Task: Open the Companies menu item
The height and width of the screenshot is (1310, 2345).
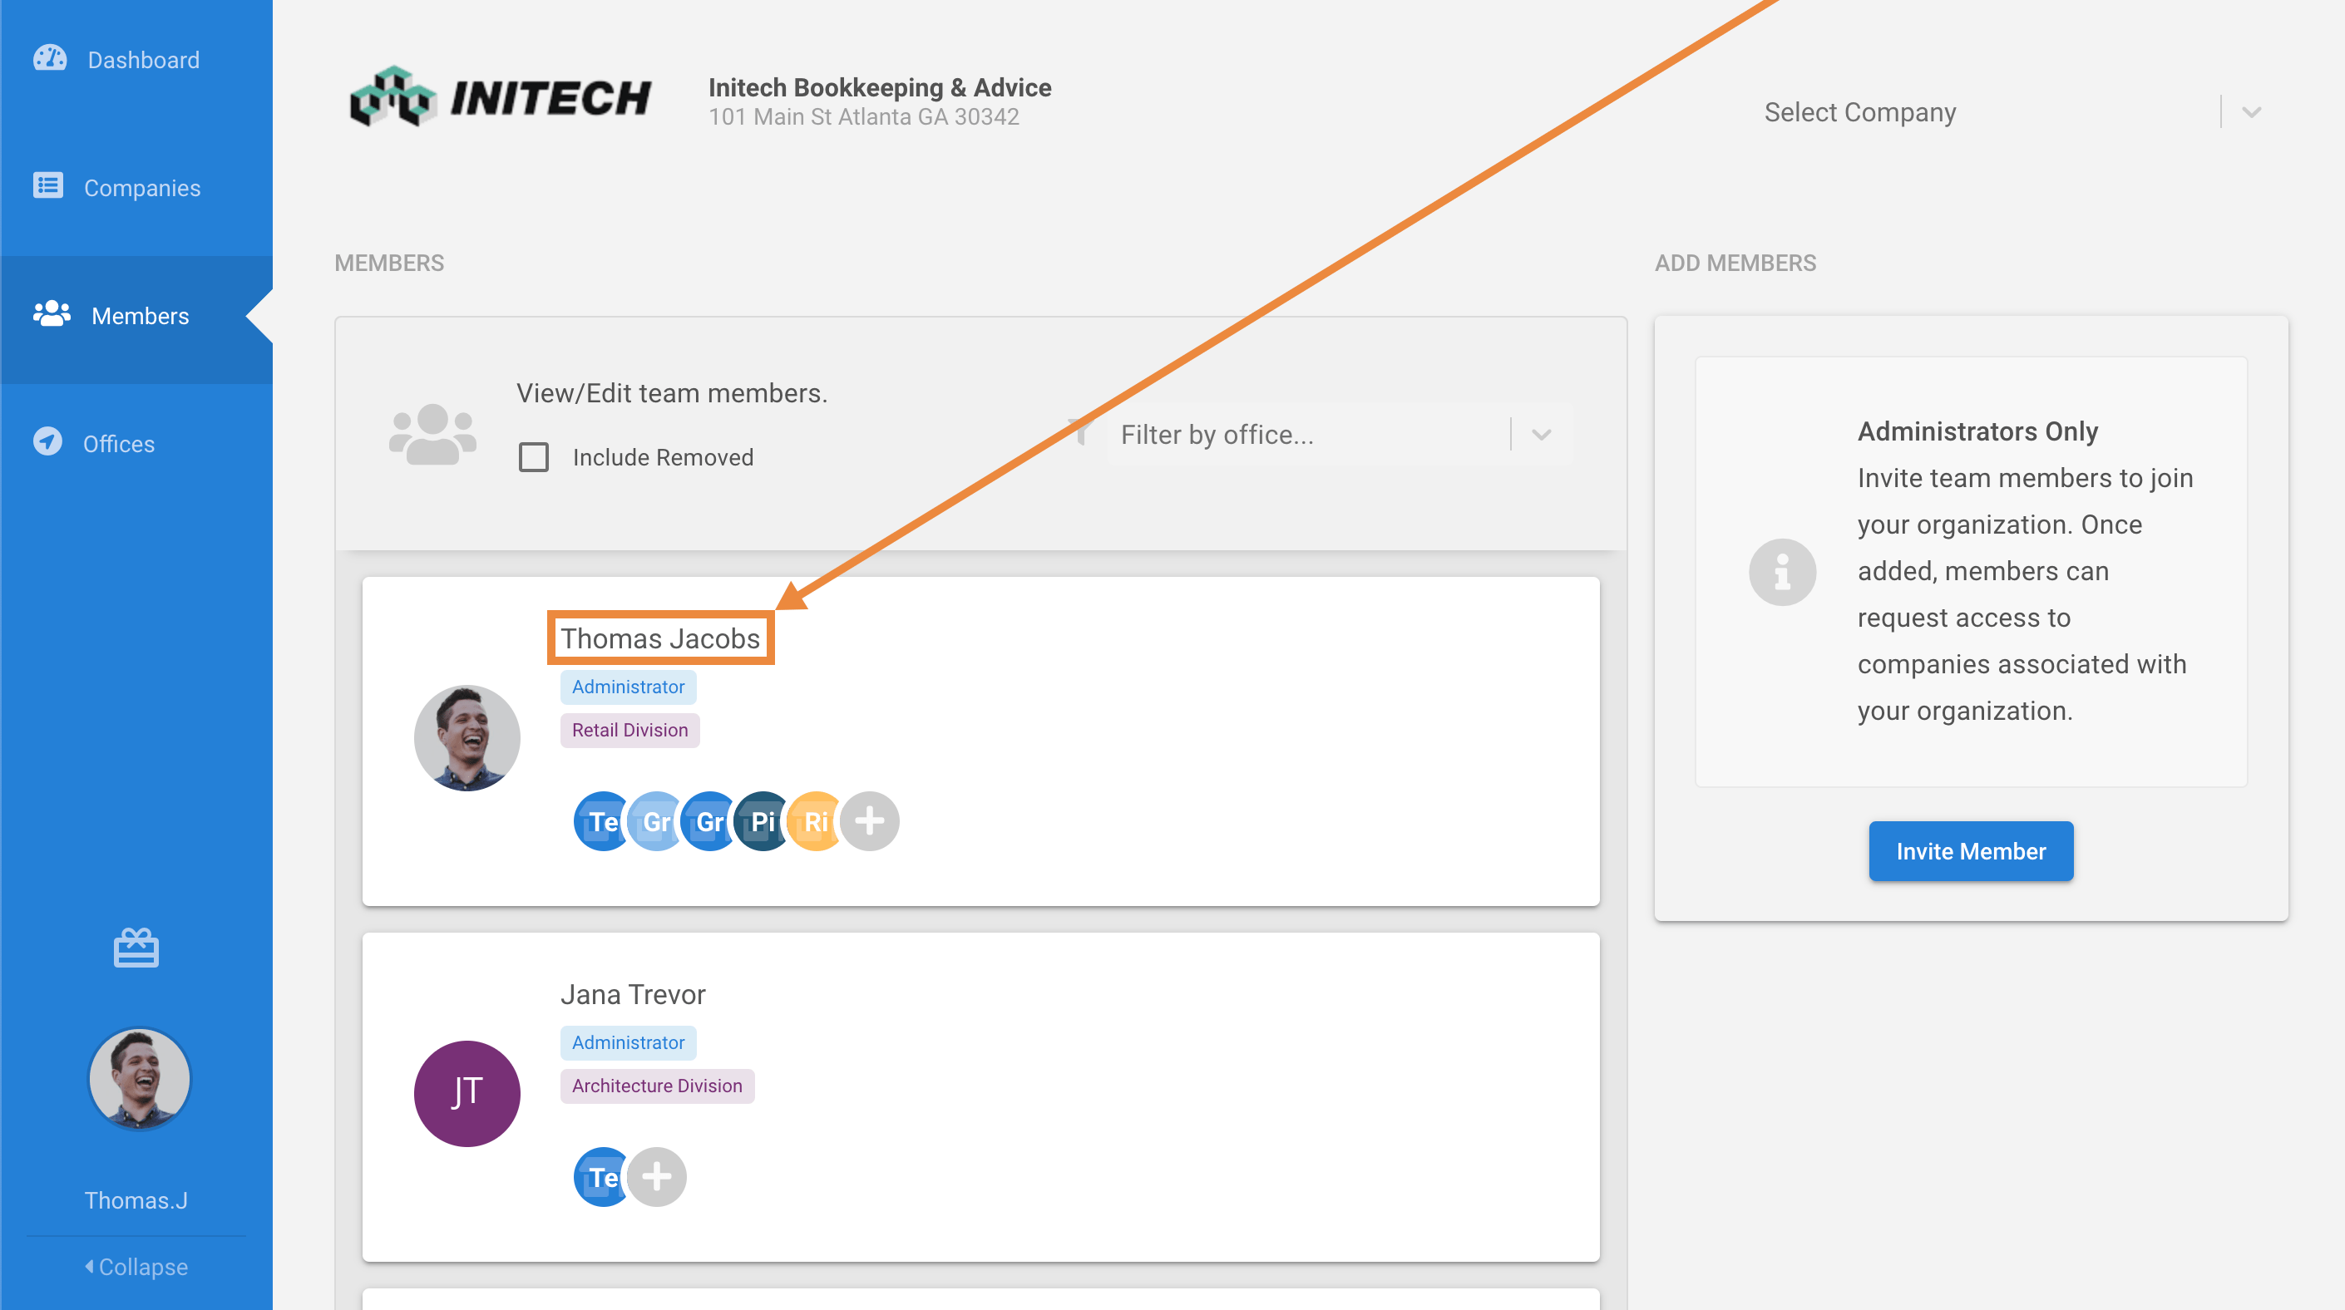Action: (142, 187)
